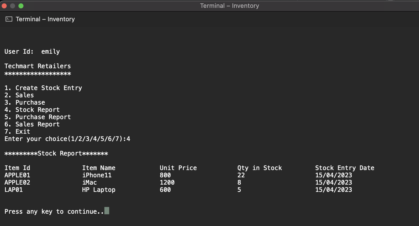Select the Terminal – Inventory tab label
This screenshot has height=226, width=419.
(x=45, y=19)
